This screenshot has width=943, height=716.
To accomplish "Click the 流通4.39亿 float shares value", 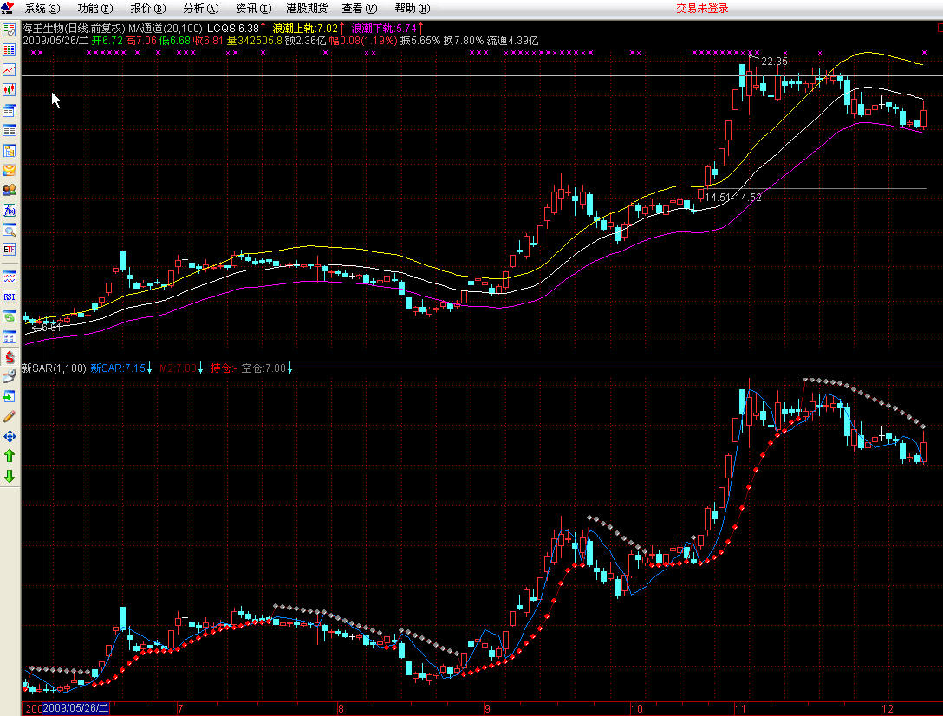I will click(x=512, y=41).
